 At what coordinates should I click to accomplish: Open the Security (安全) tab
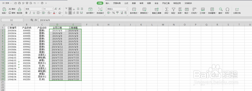(156, 3)
